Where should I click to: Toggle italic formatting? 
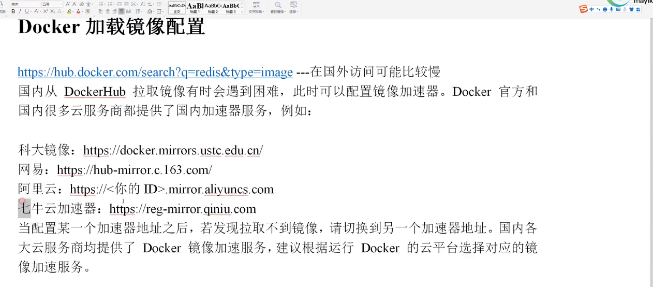tap(20, 11)
